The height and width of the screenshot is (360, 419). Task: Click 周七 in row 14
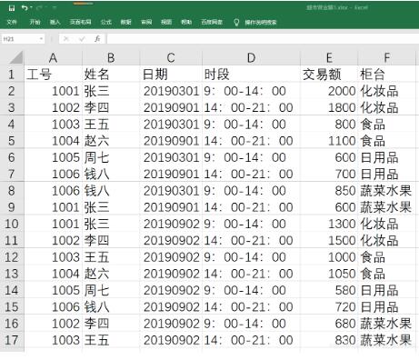(x=111, y=290)
